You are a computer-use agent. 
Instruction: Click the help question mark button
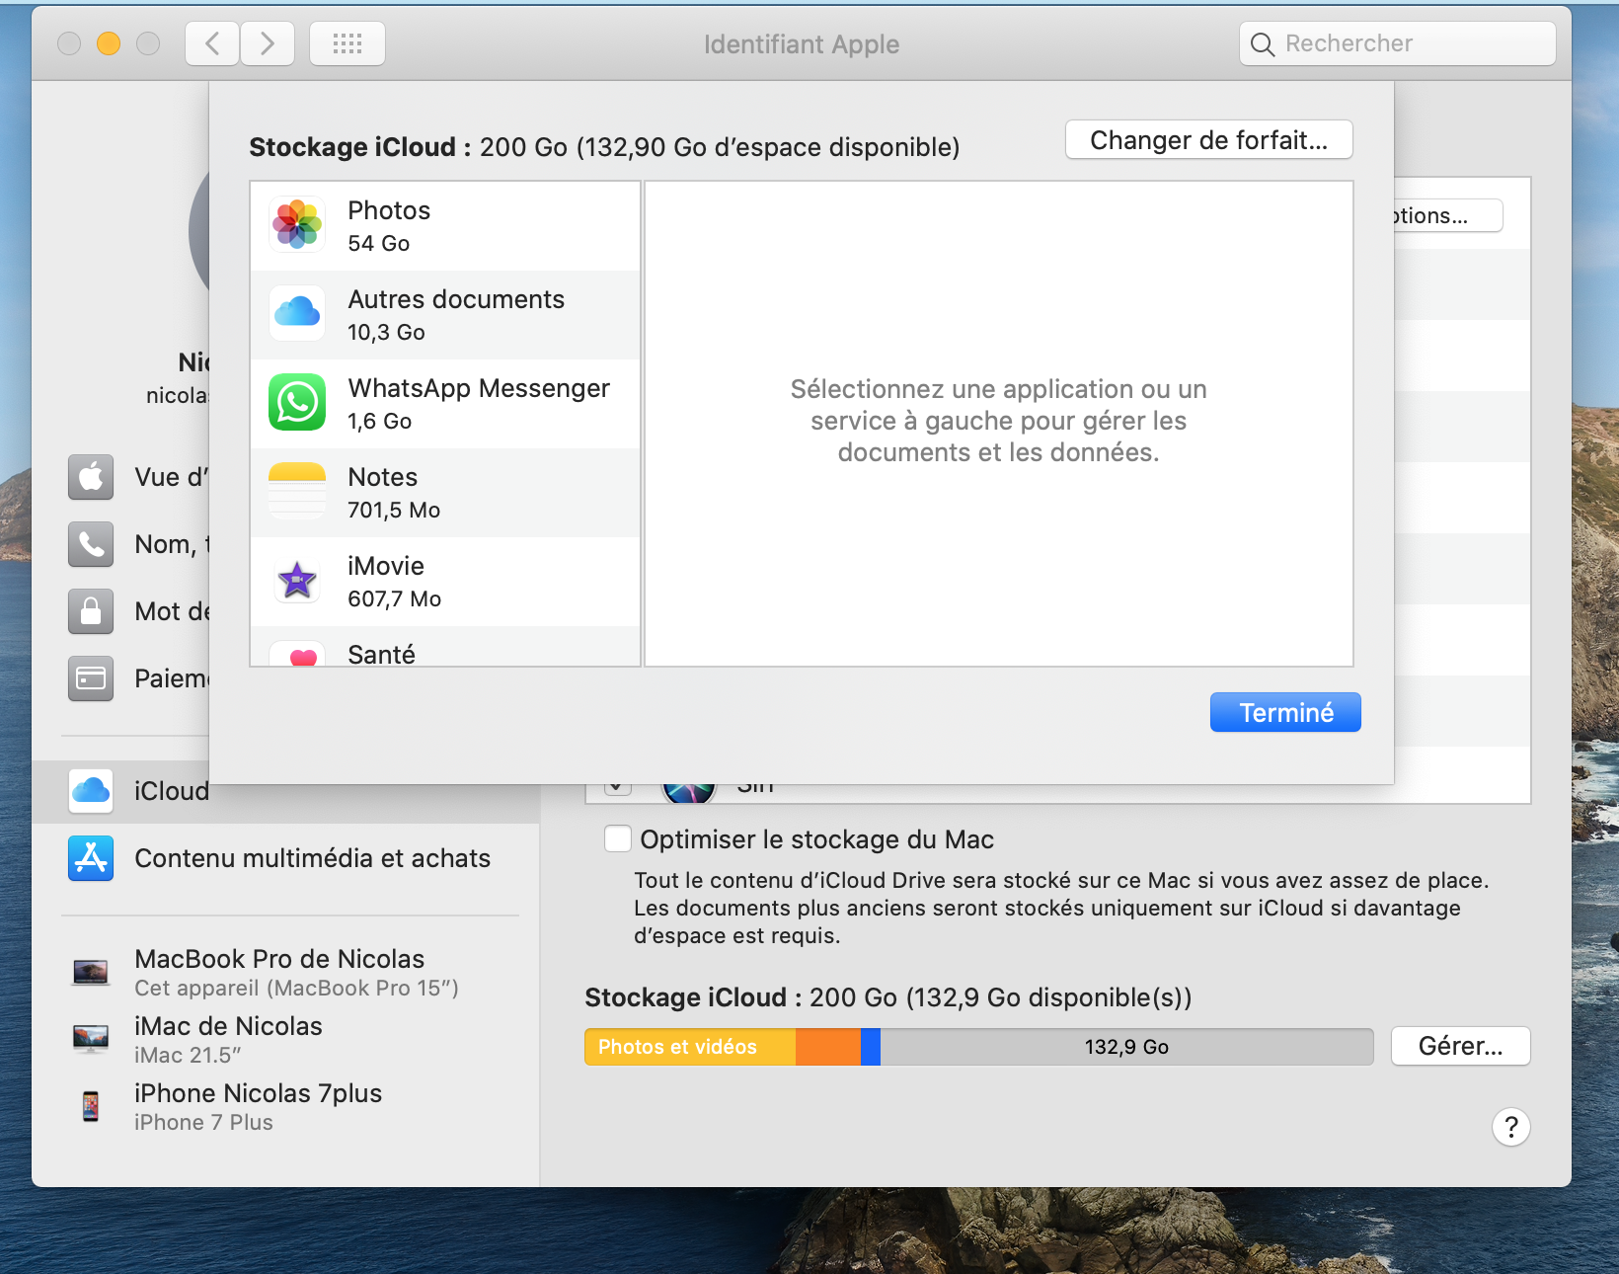(x=1510, y=1127)
